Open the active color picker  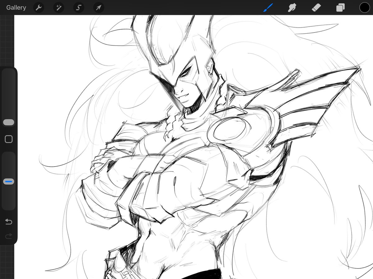click(x=365, y=7)
